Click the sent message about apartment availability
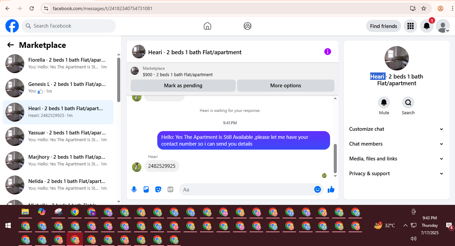This screenshot has width=455, height=246. tap(244, 141)
